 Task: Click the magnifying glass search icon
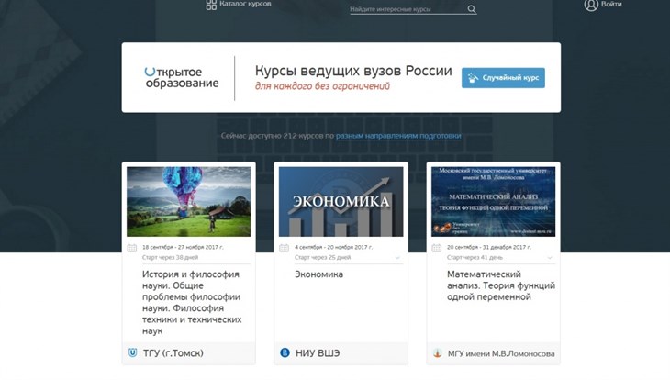(x=472, y=9)
